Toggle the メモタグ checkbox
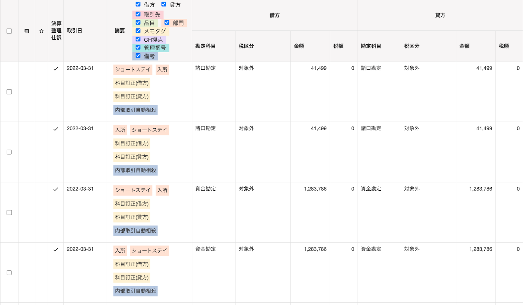The height and width of the screenshot is (305, 529). point(138,31)
